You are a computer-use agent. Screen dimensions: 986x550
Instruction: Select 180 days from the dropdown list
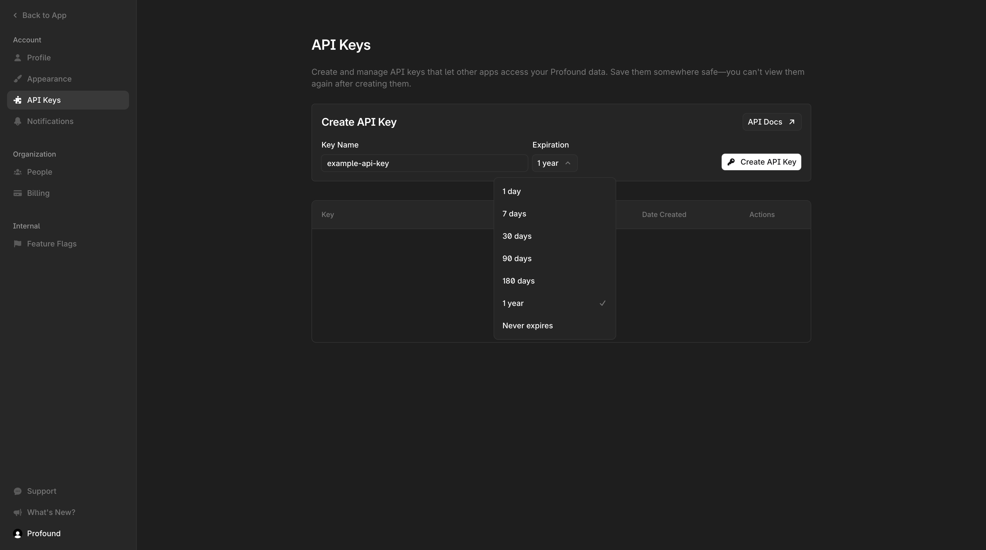518,281
